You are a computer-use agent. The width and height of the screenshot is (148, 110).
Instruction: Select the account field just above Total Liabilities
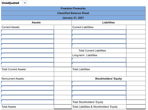[x=99, y=65]
